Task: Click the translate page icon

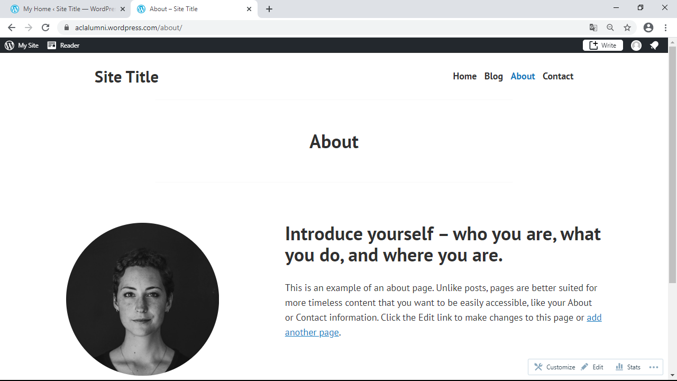Action: click(593, 28)
